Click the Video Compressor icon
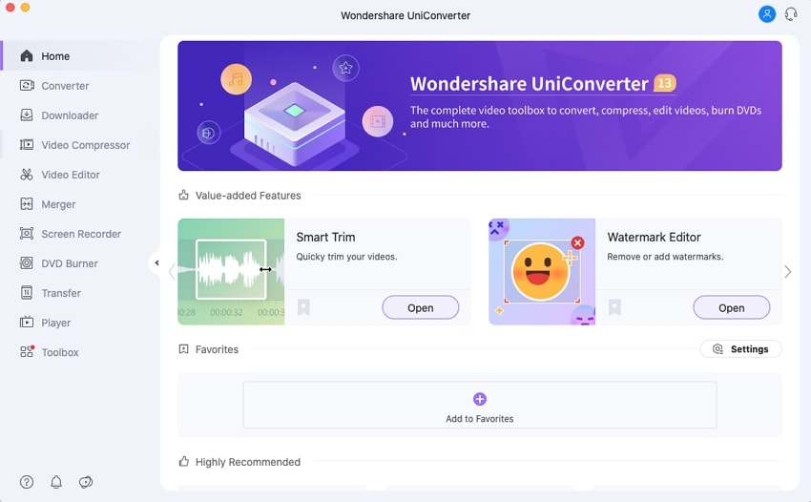Image resolution: width=811 pixels, height=502 pixels. click(27, 144)
